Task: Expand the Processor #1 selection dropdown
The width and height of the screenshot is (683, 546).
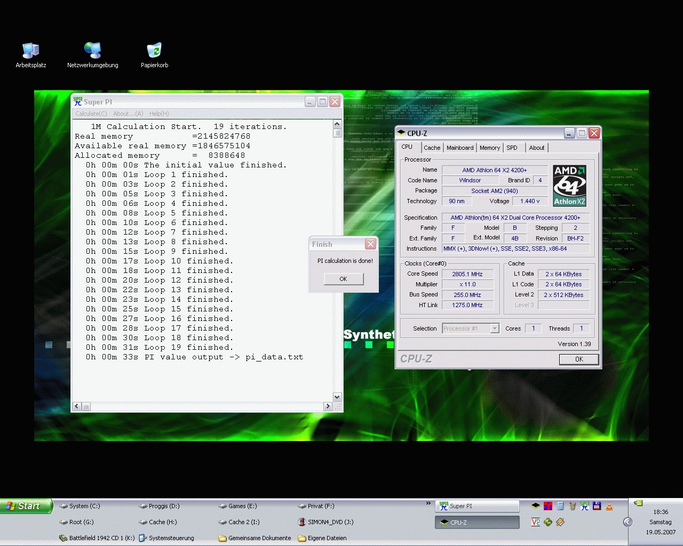Action: 495,328
